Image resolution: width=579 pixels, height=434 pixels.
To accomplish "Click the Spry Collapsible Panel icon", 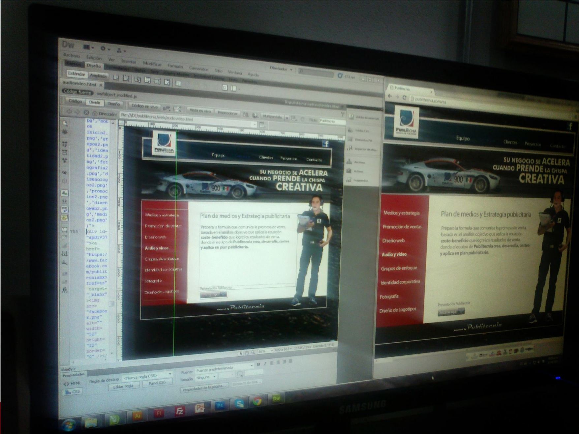I will (x=168, y=82).
